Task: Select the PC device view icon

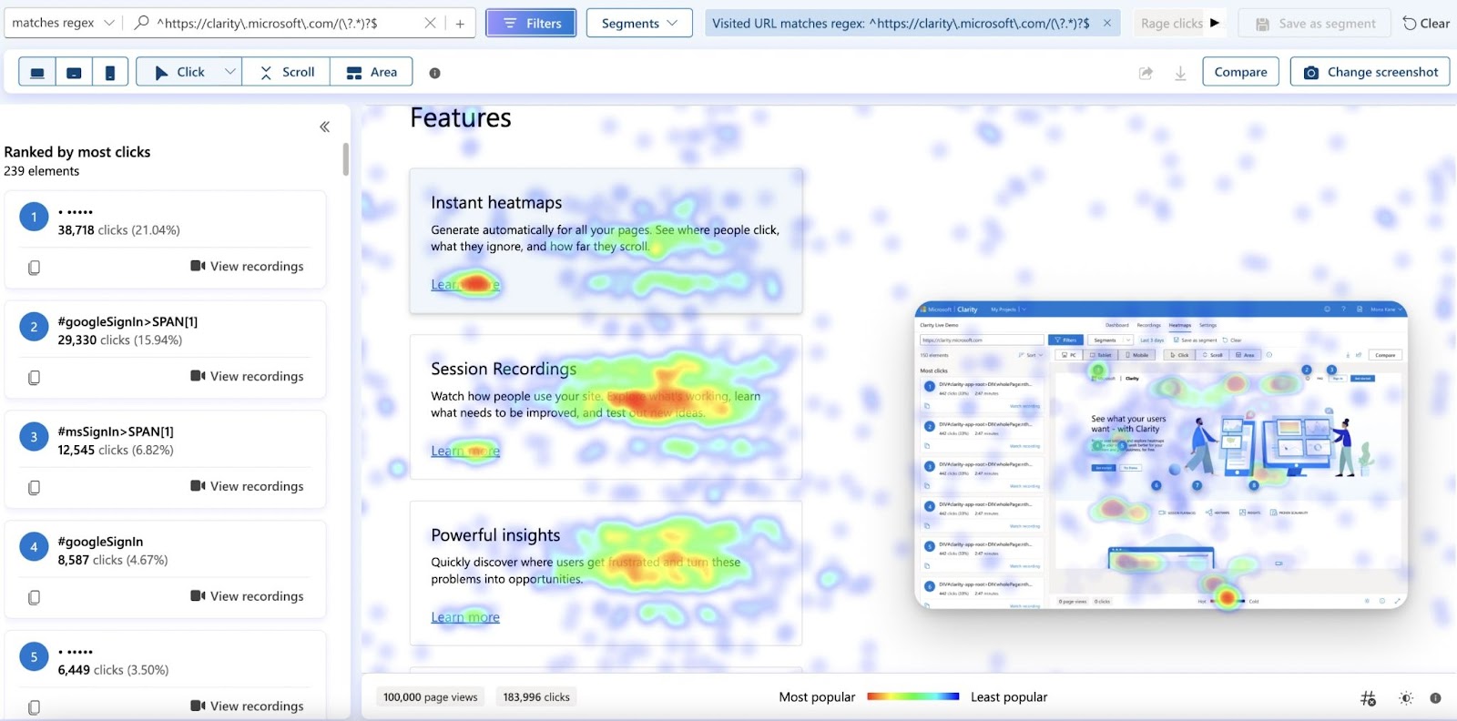Action: (37, 72)
